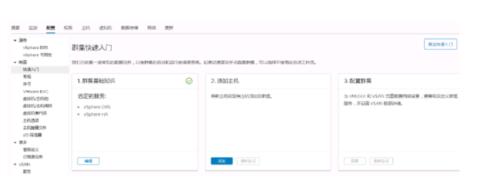Switch to the 监控 (Monitor) tab

click(33, 28)
